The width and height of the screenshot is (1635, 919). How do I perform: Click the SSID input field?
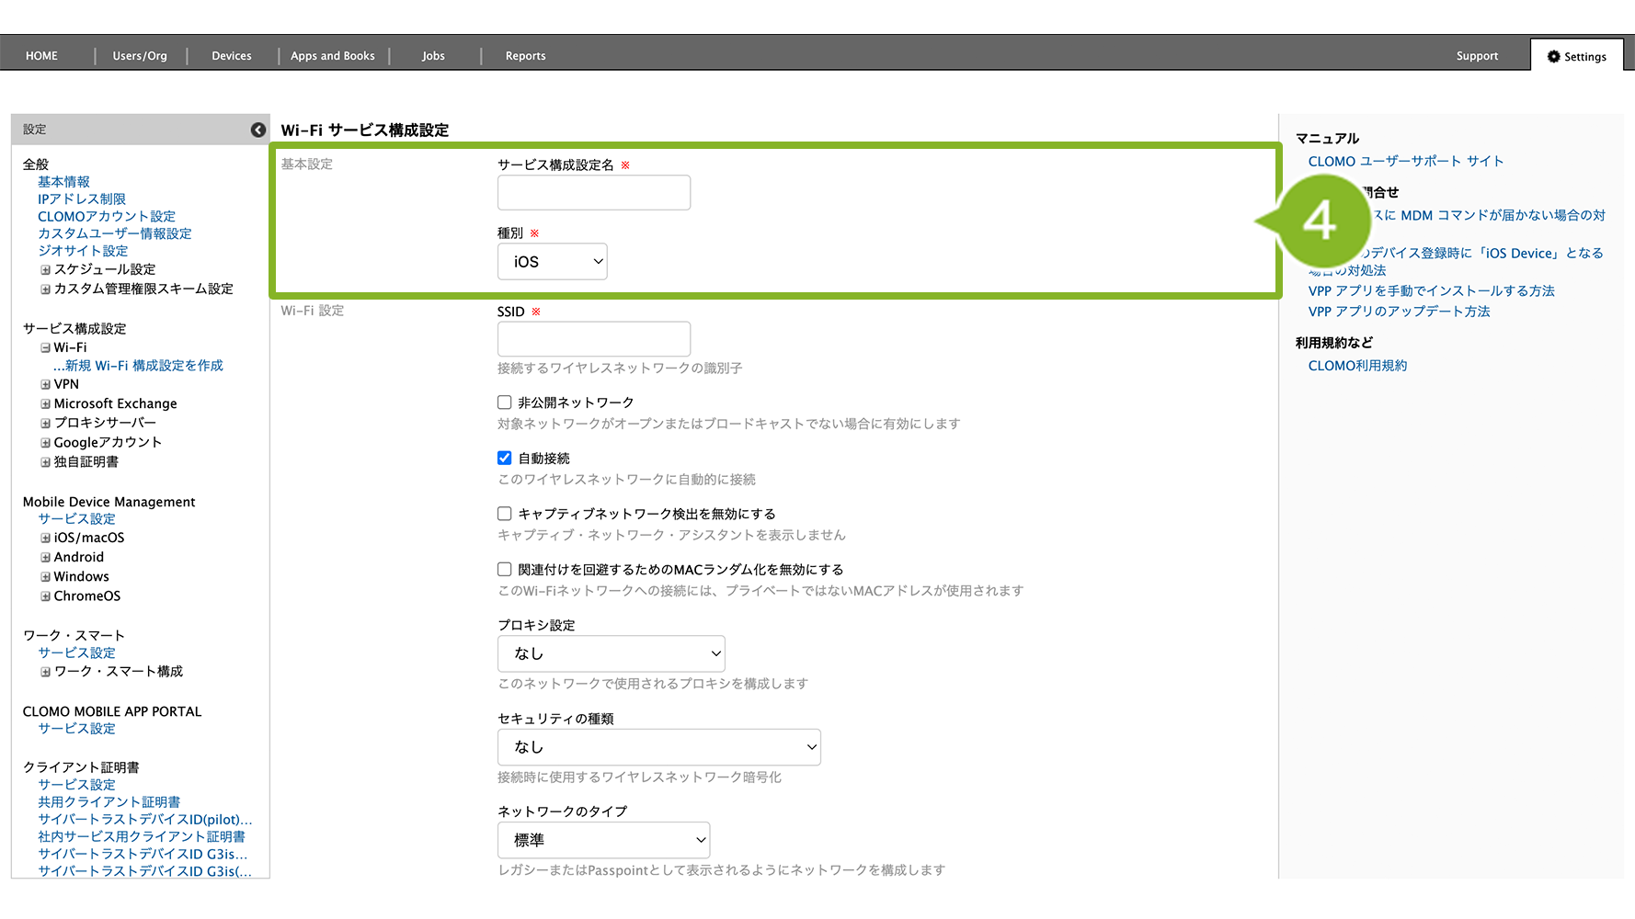(593, 339)
